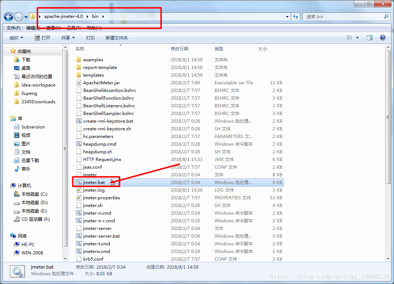Select heapdump.cmd file icon
Viewport: 394px width, 284px height.
pyautogui.click(x=79, y=144)
